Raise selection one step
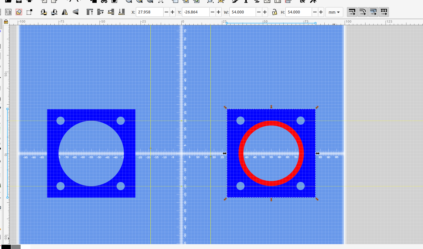 100,12
